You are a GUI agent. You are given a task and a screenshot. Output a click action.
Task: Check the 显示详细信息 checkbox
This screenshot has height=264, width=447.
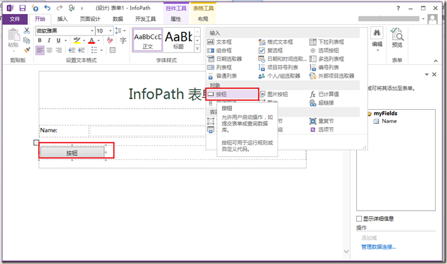click(359, 218)
